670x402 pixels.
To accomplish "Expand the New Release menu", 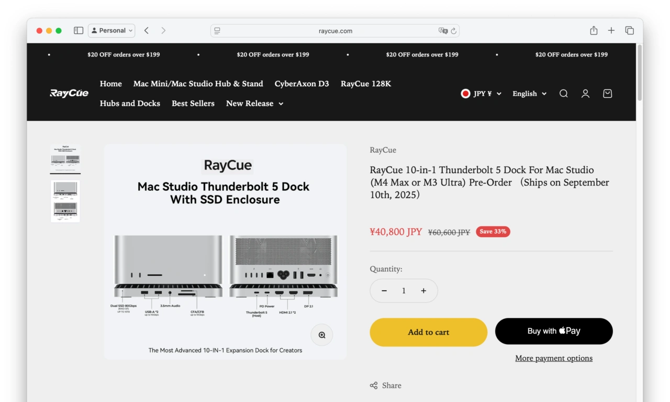I will (x=254, y=104).
